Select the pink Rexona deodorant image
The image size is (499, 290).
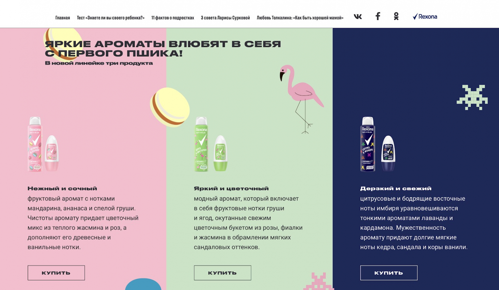click(44, 144)
